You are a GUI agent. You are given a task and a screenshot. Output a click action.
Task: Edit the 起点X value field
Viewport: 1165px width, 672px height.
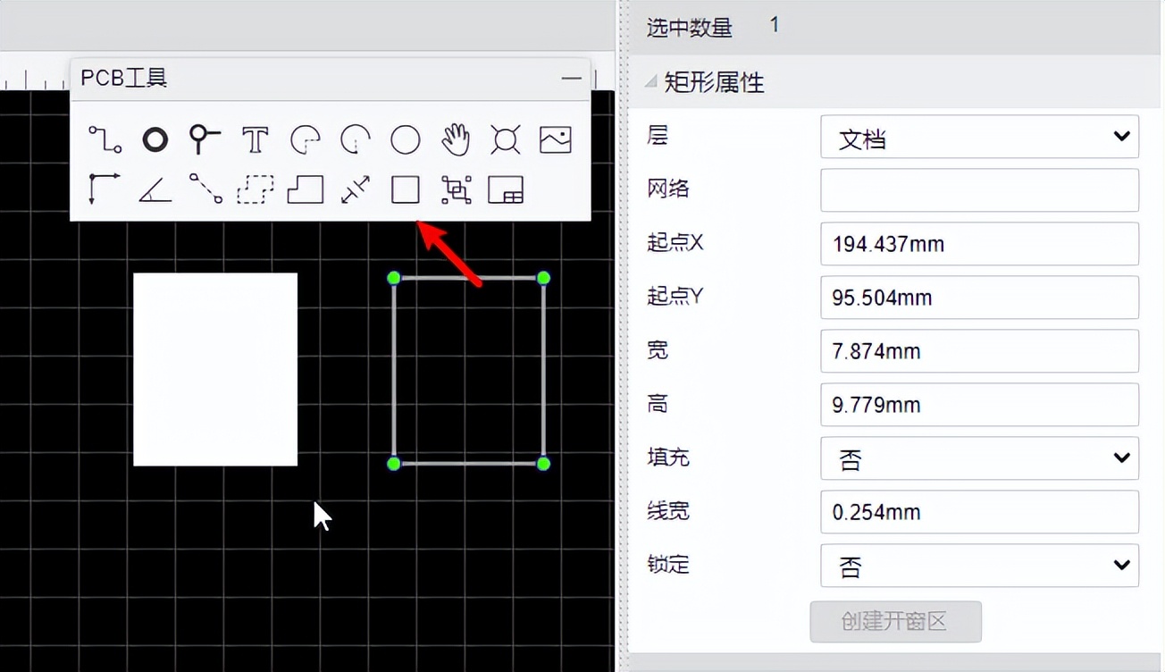[979, 244]
